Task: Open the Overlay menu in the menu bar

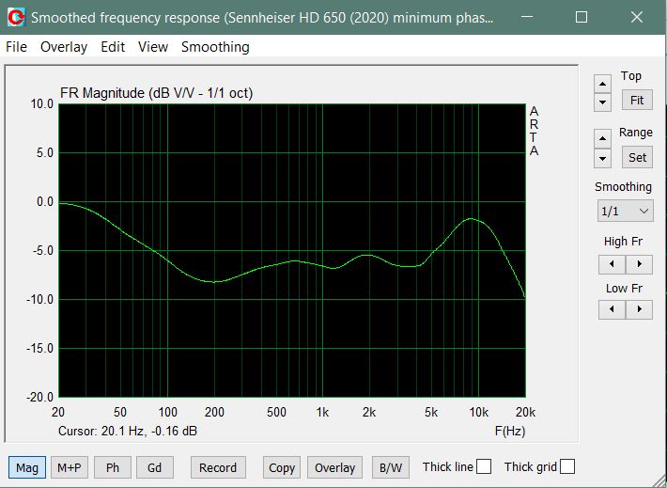Action: [64, 47]
